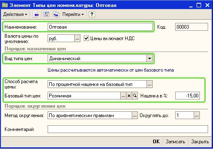Click the 'Порядок округления цен' heading
The height and width of the screenshot is (149, 213).
(x=35, y=106)
